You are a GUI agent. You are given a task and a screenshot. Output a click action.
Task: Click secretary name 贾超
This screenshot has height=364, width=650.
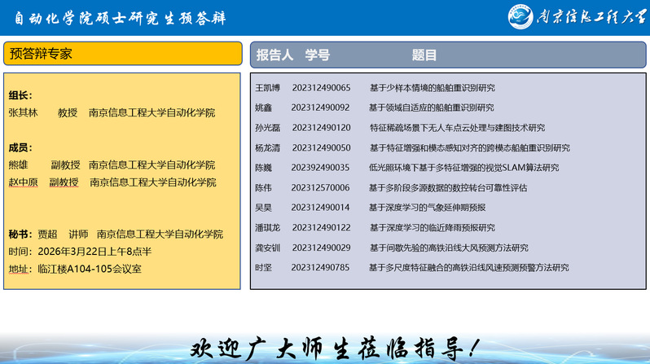pos(47,234)
